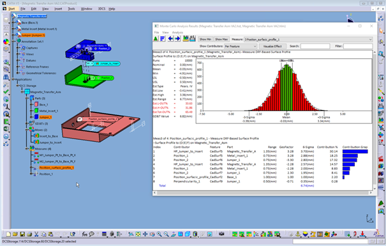Collapse the Annotation Set.1 tree node

point(13,42)
